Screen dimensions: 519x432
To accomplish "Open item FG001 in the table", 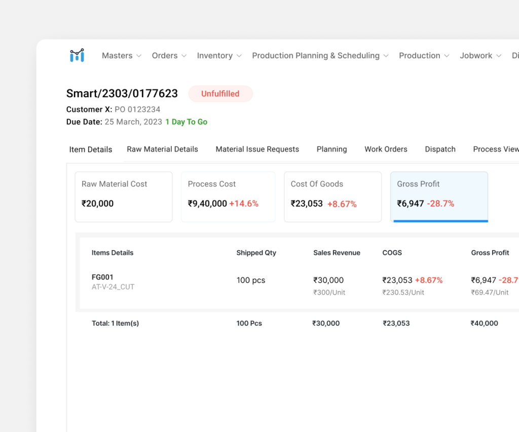I will [x=102, y=277].
